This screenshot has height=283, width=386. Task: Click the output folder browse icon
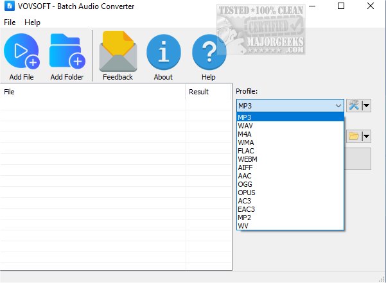point(354,136)
